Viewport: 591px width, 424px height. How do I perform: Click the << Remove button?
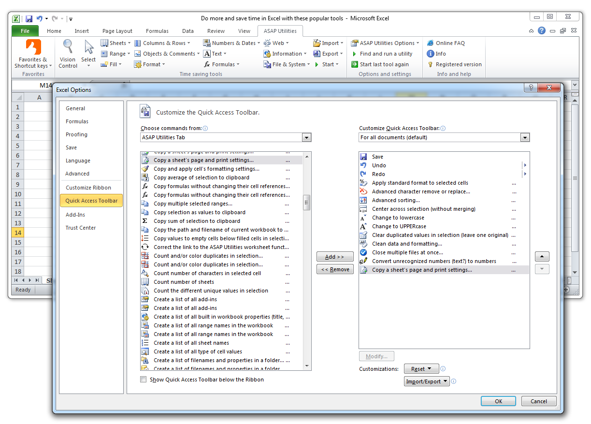(335, 269)
